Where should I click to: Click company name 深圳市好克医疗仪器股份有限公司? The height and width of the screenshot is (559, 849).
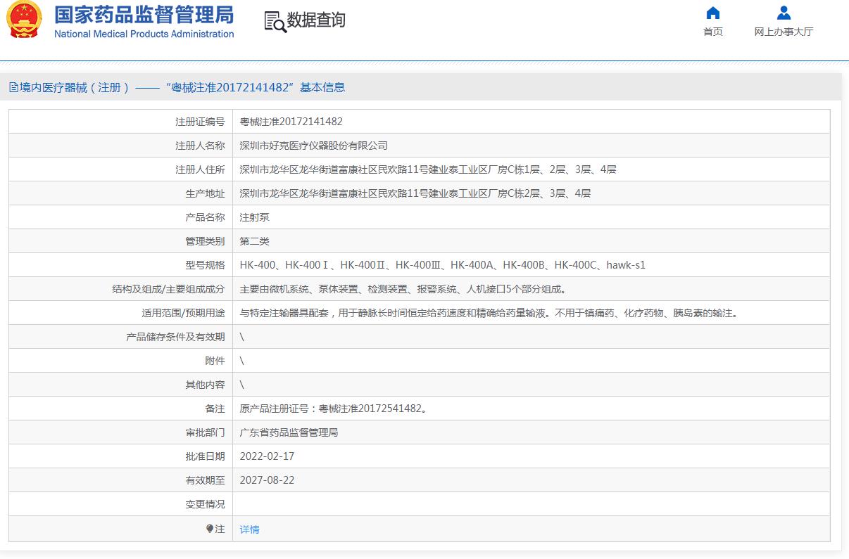click(313, 146)
